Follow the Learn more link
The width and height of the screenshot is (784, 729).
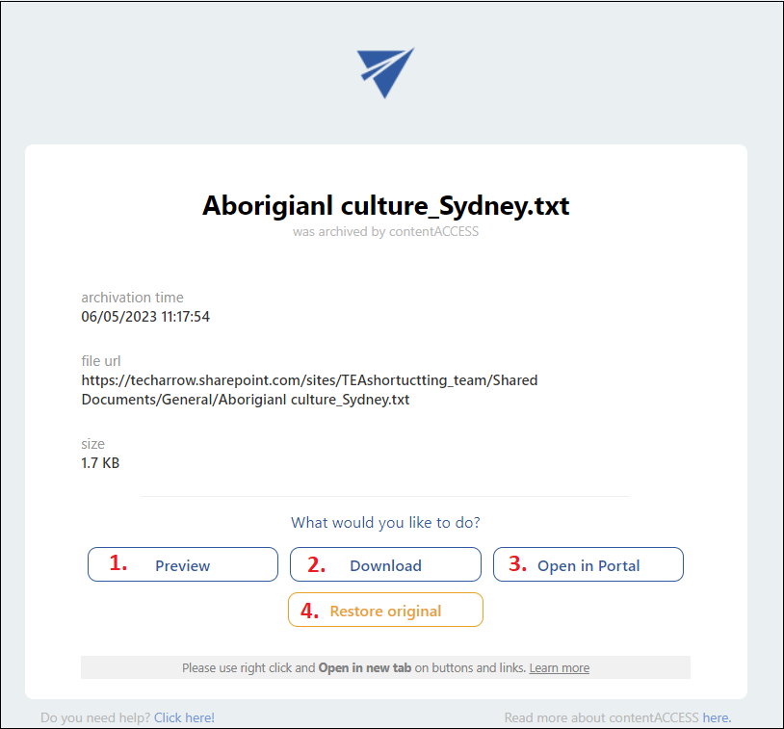pyautogui.click(x=559, y=667)
